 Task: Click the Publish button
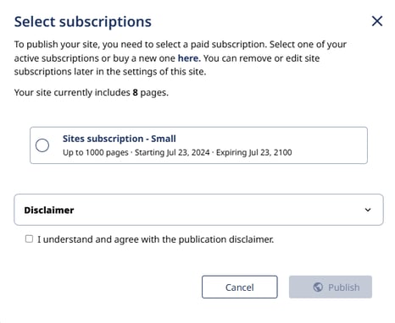(x=331, y=287)
